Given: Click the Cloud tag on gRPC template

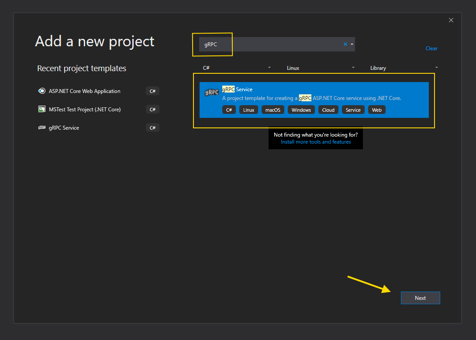Looking at the screenshot, I should 328,110.
